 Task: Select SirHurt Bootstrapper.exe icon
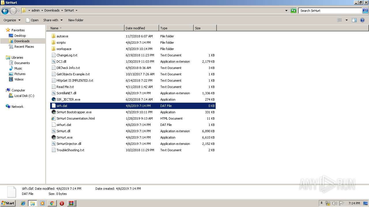tap(53, 112)
